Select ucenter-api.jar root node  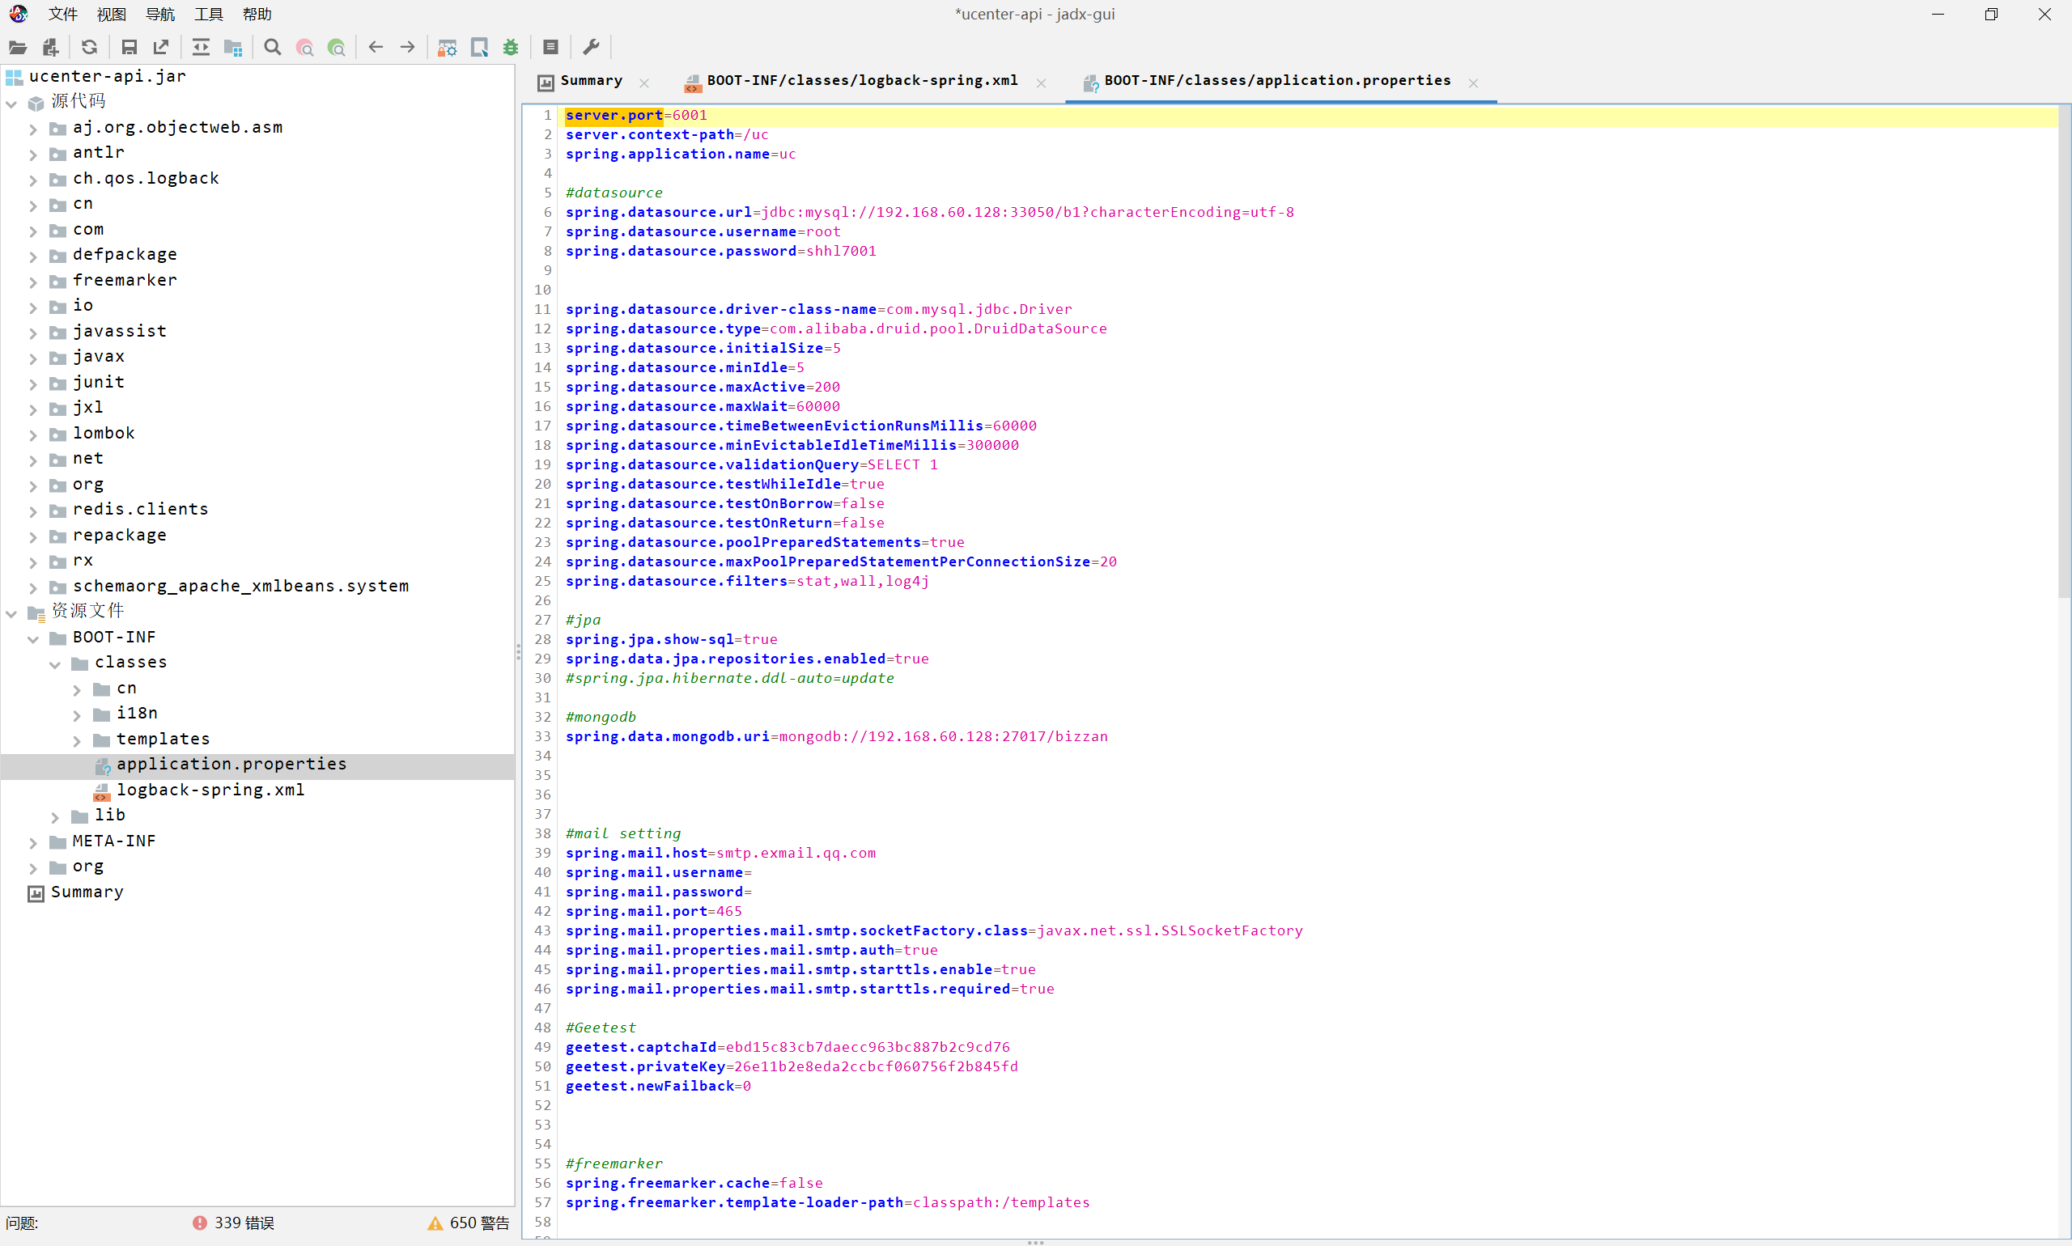pyautogui.click(x=108, y=76)
